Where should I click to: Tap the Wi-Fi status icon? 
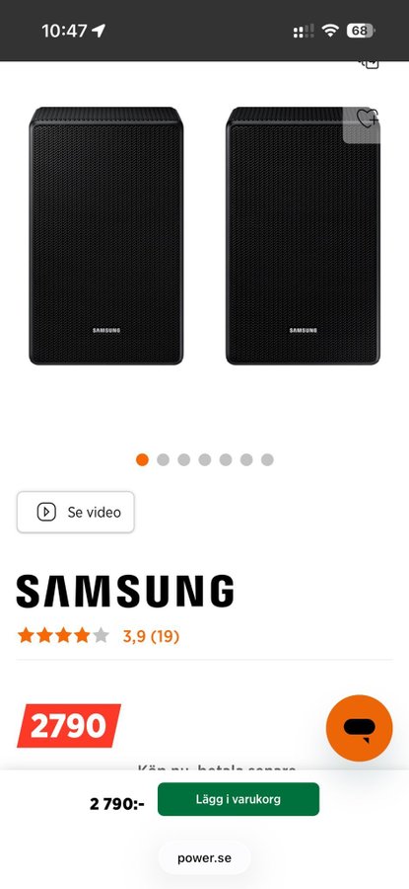329,30
